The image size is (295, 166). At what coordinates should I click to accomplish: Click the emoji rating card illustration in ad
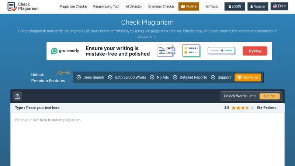click(x=191, y=51)
